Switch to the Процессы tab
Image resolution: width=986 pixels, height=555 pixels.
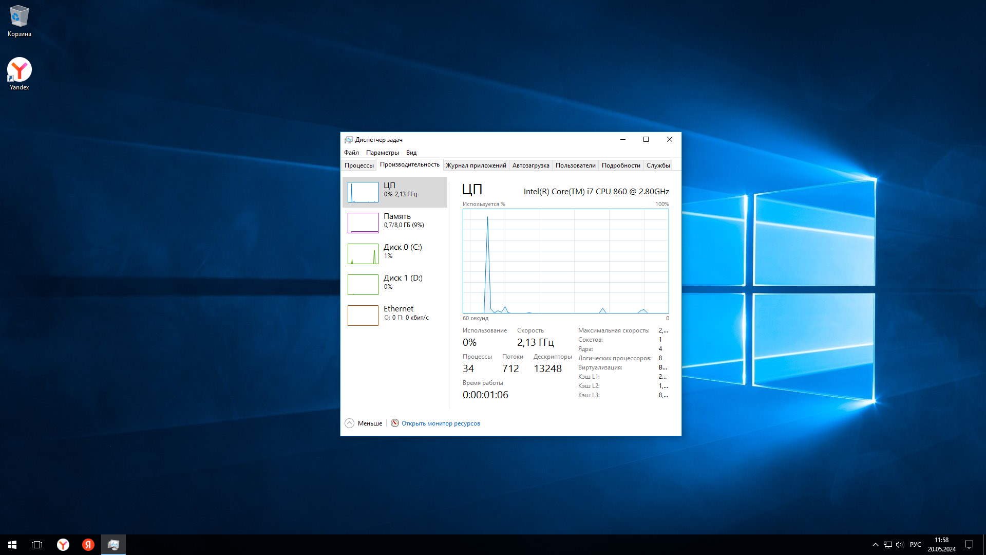pos(359,165)
